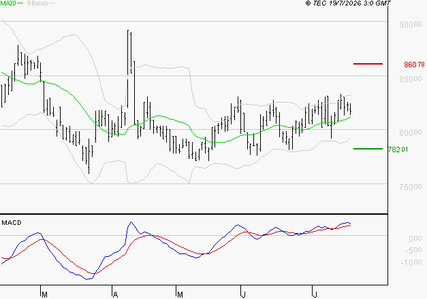The width and height of the screenshot is (427, 299).
Task: Select the 782.01 support price label
Action: coord(398,149)
